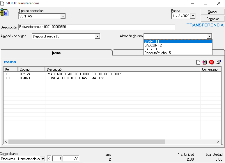The width and height of the screenshot is (225, 163).
Task: Click the new item blank page icon
Action: [x=198, y=62]
